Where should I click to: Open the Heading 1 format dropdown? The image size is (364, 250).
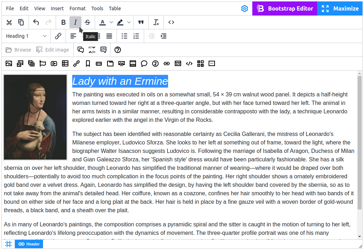pyautogui.click(x=26, y=36)
